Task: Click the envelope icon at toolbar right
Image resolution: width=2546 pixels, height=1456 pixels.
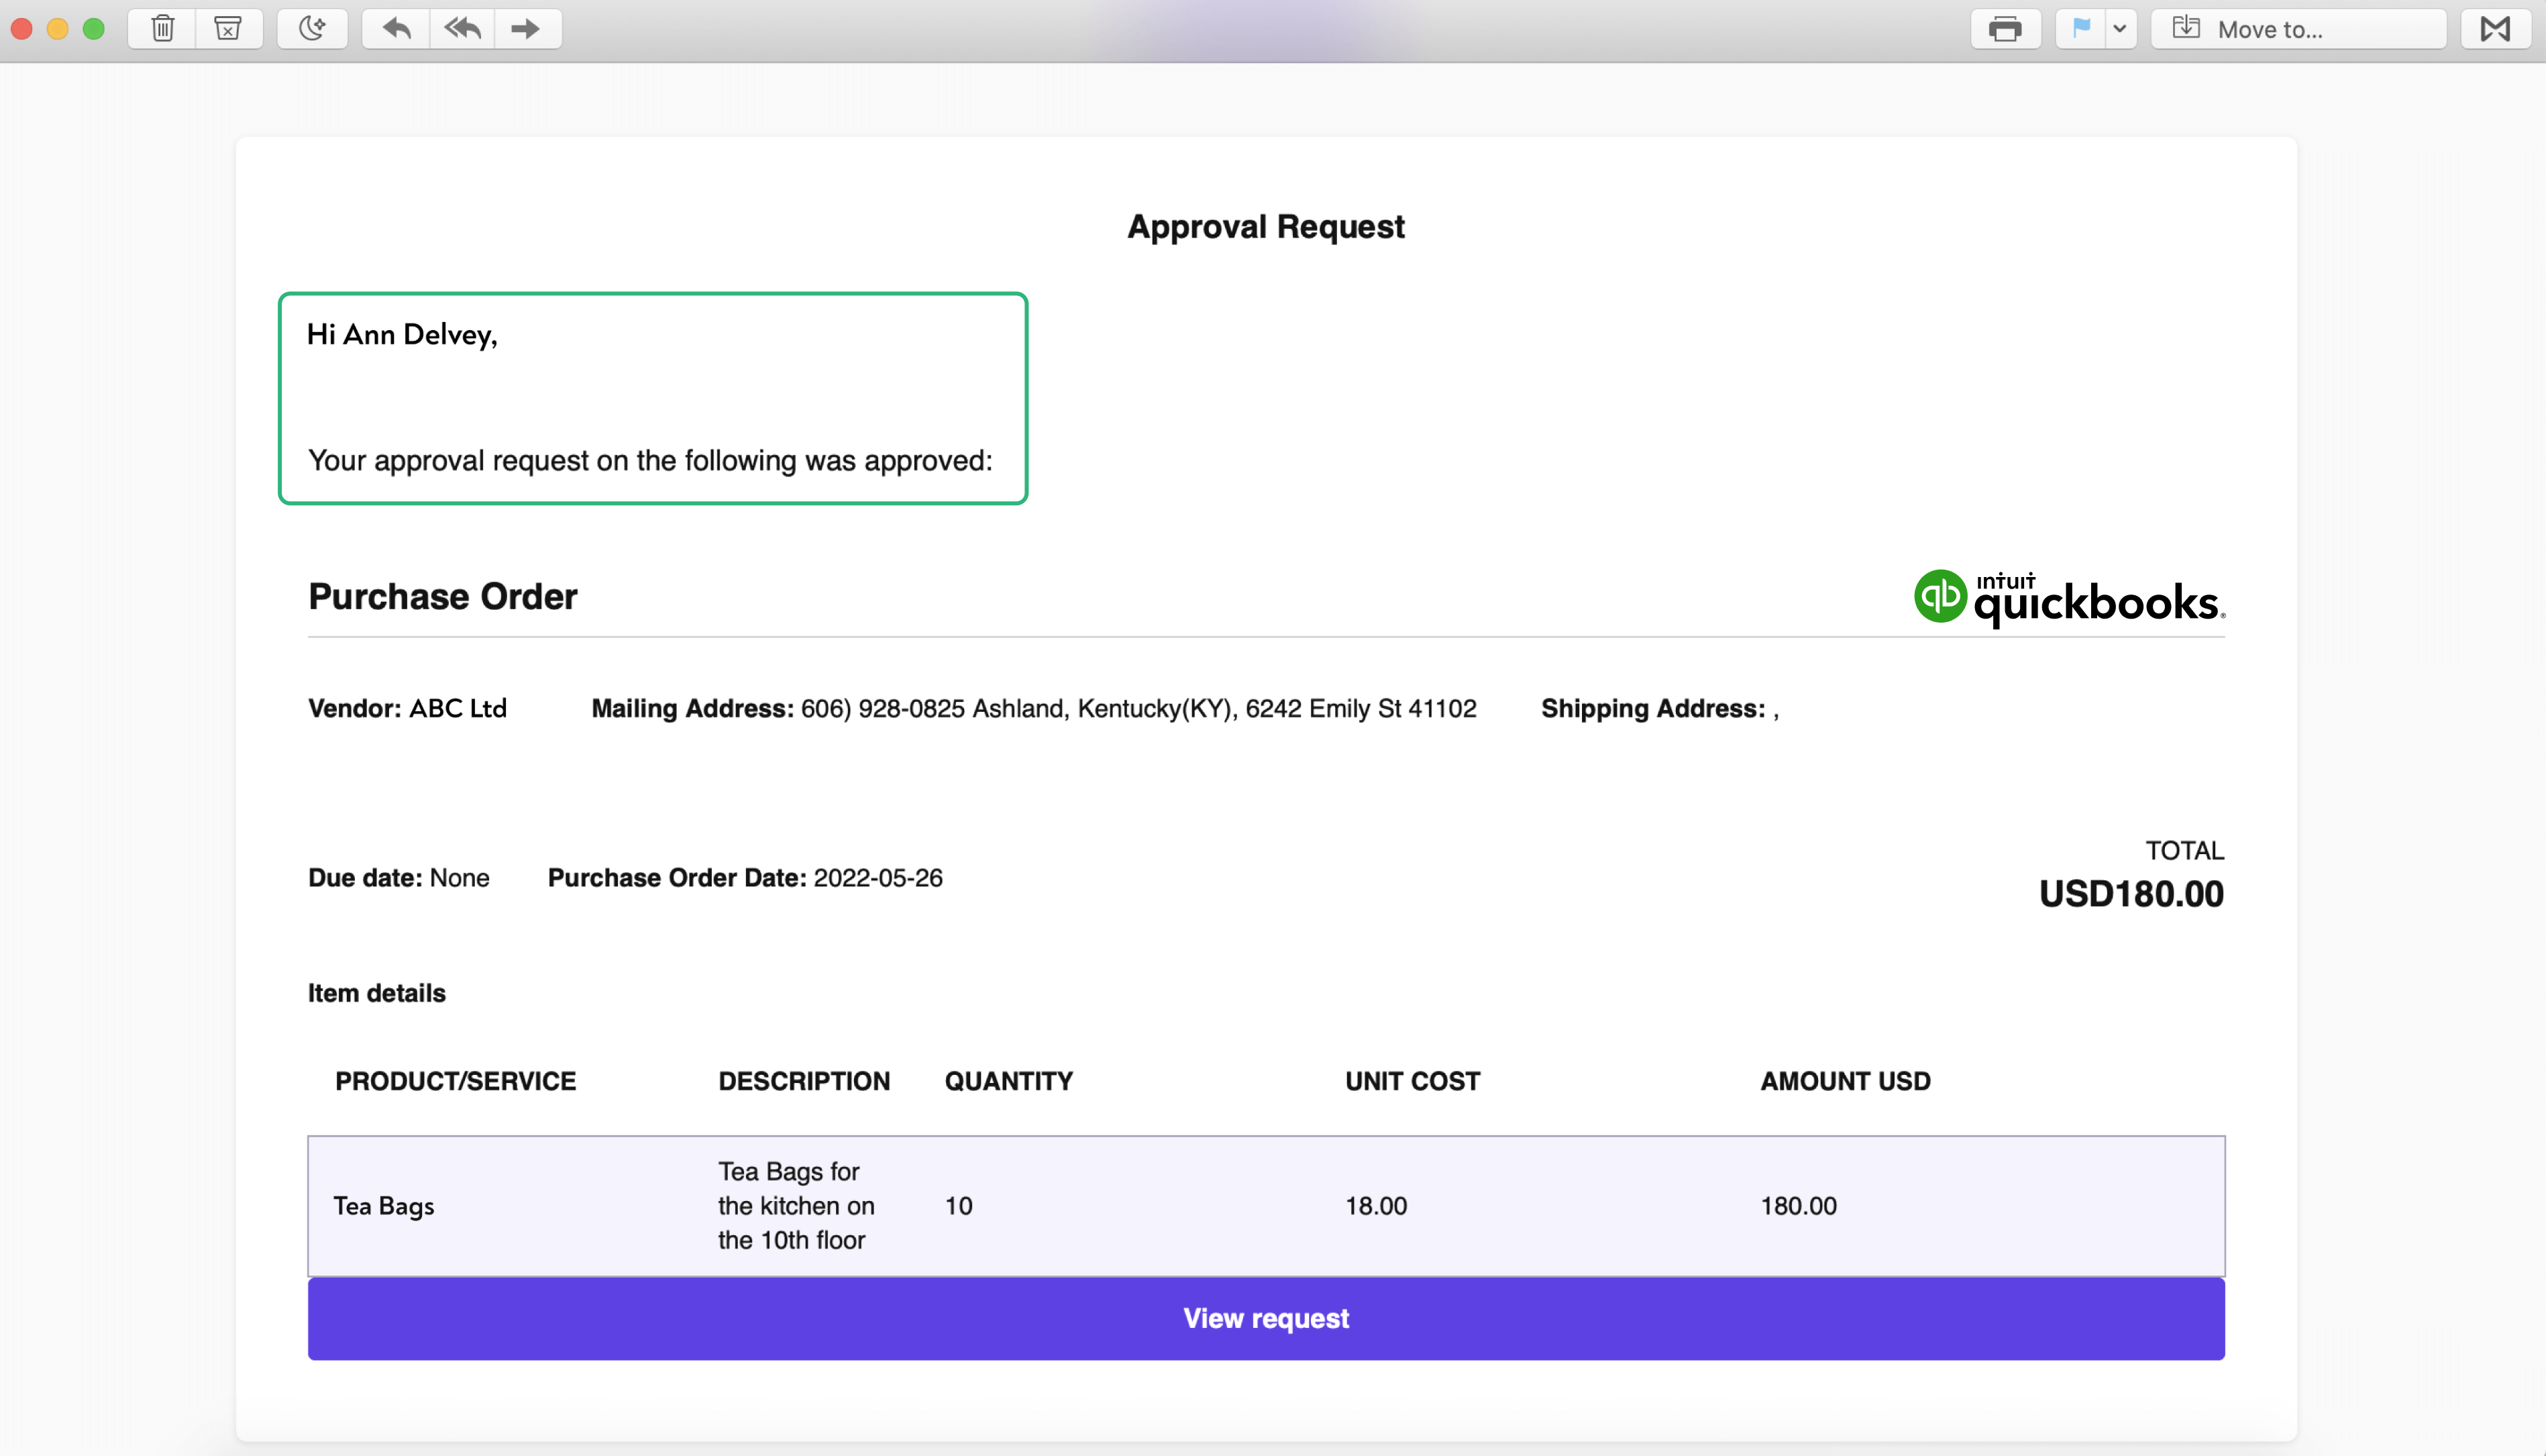Action: (2495, 29)
